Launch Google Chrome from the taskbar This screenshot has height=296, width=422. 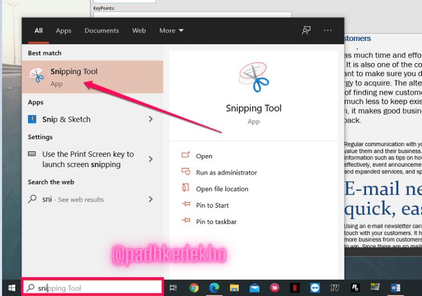pyautogui.click(x=194, y=288)
